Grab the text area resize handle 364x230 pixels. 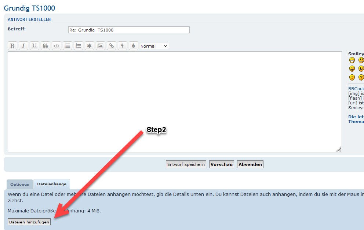click(339, 149)
